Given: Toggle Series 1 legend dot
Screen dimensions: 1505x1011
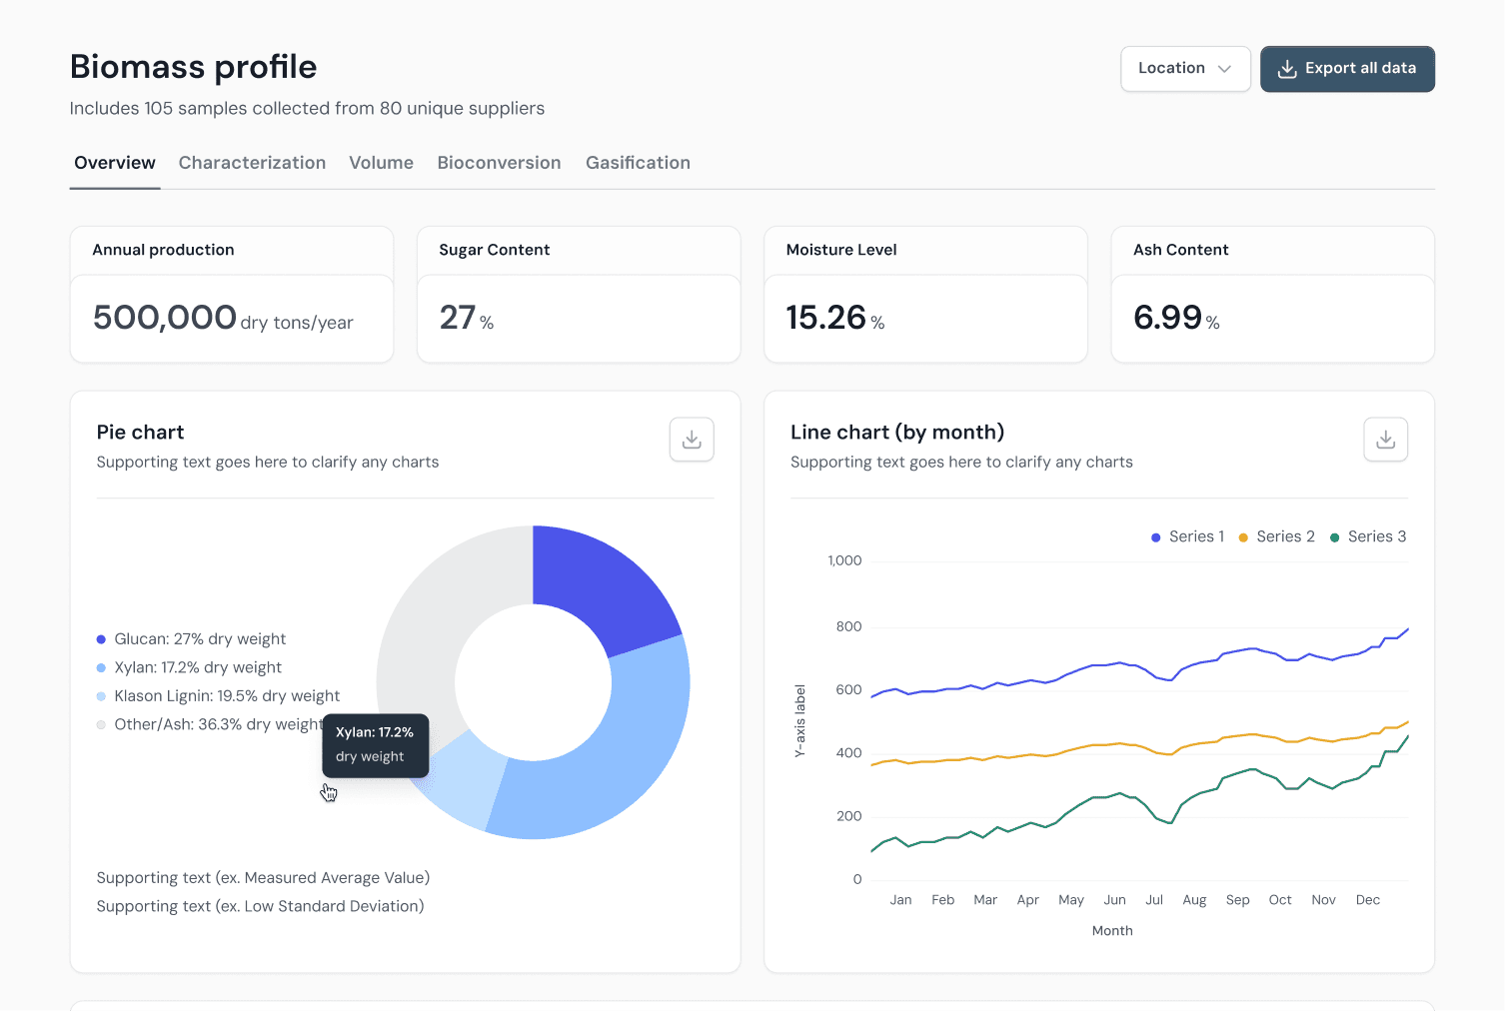Looking at the screenshot, I should click(x=1156, y=537).
